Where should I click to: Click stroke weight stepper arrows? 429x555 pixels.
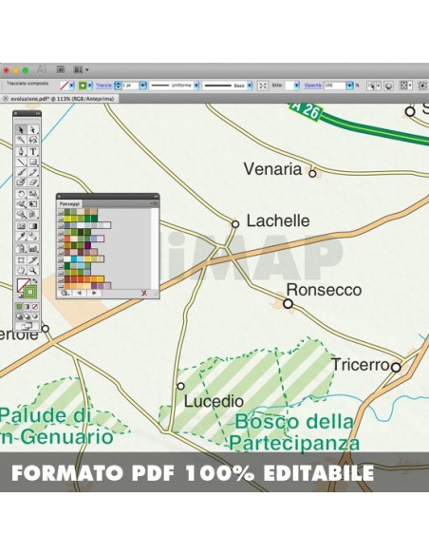[x=118, y=86]
